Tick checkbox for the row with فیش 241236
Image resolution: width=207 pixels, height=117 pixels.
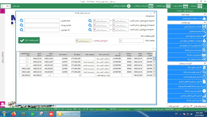pyautogui.click(x=154, y=75)
